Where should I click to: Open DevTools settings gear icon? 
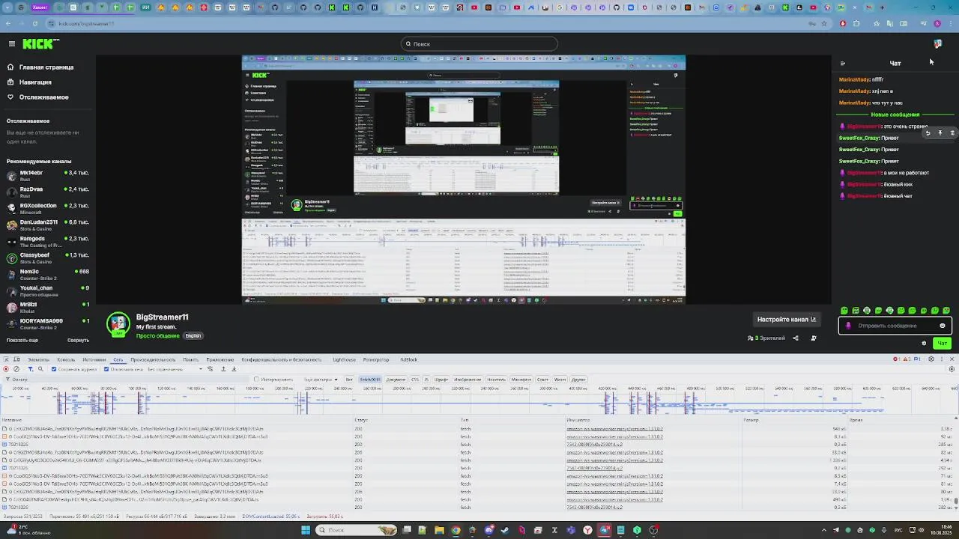click(931, 359)
